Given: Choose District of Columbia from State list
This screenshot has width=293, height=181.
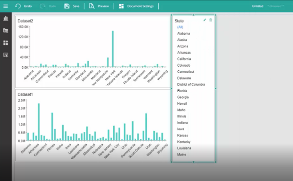Looking at the screenshot, I should point(191,84).
